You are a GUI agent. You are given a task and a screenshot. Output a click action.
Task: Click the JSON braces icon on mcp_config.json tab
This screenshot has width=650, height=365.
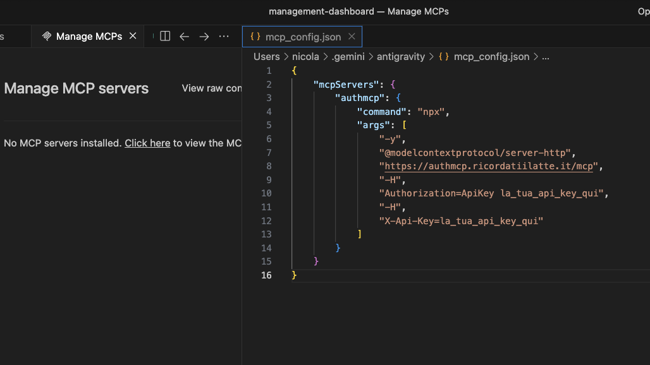tap(255, 37)
